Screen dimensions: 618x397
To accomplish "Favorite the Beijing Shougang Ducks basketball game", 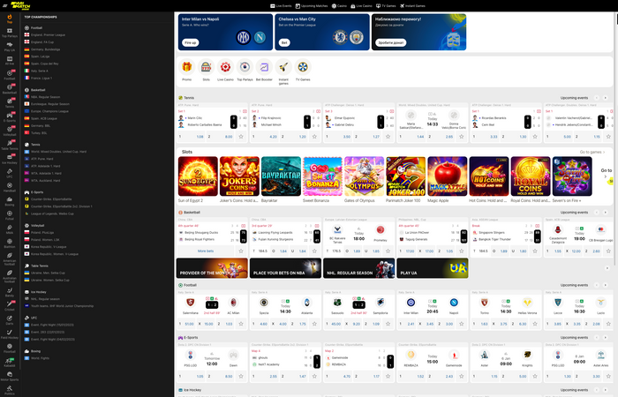I will 241,251.
